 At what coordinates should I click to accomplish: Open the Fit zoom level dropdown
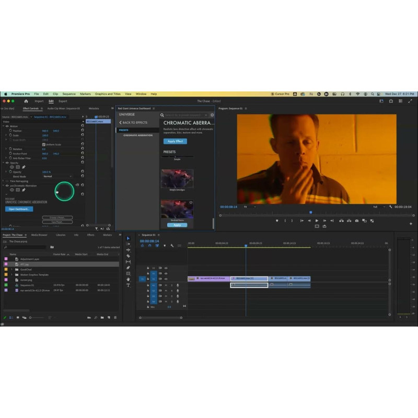click(x=249, y=207)
